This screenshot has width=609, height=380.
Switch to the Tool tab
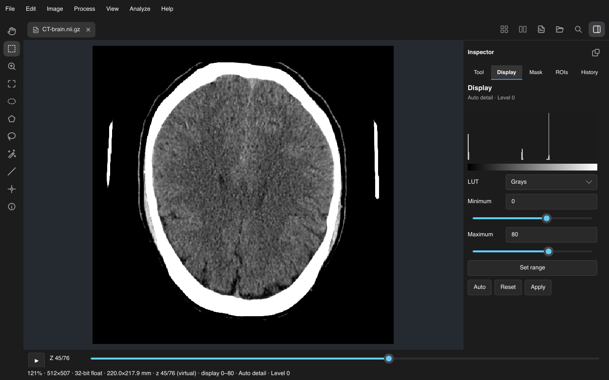pyautogui.click(x=479, y=72)
